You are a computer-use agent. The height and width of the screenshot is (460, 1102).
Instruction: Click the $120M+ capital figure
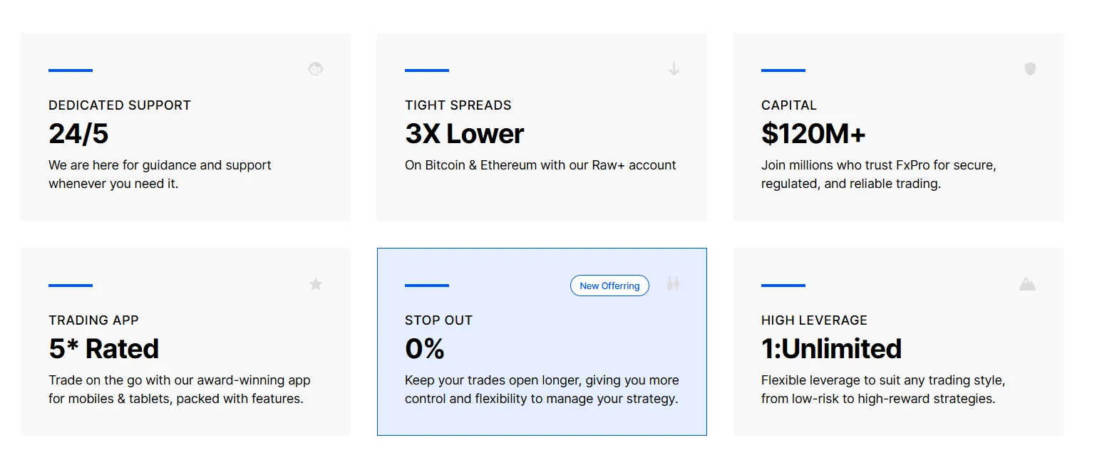click(x=813, y=134)
